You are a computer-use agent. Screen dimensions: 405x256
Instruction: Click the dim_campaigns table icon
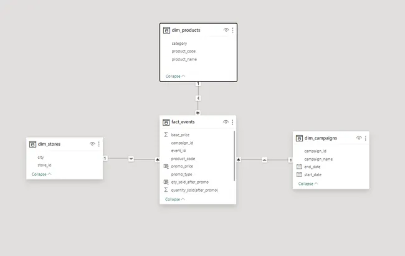point(299,138)
